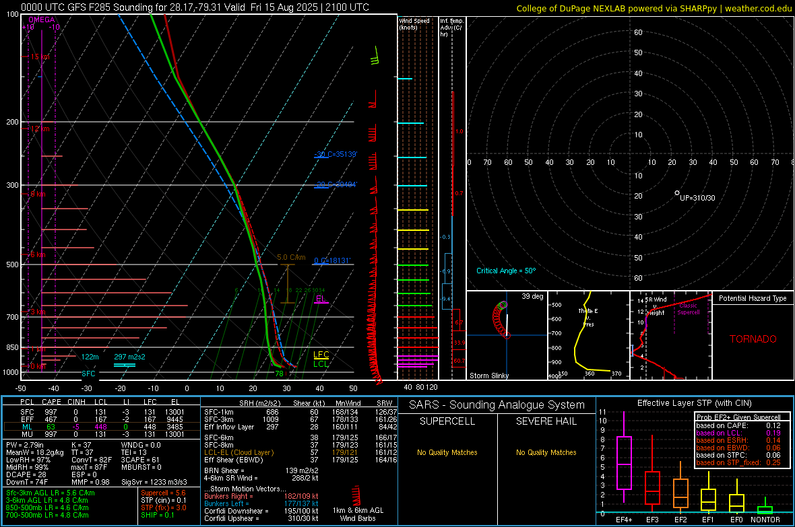Click the 122m effective inflow base label
Screen dimensions: 795x527
point(90,357)
